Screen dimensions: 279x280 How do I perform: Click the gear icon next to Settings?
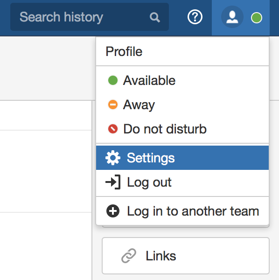[x=113, y=158]
